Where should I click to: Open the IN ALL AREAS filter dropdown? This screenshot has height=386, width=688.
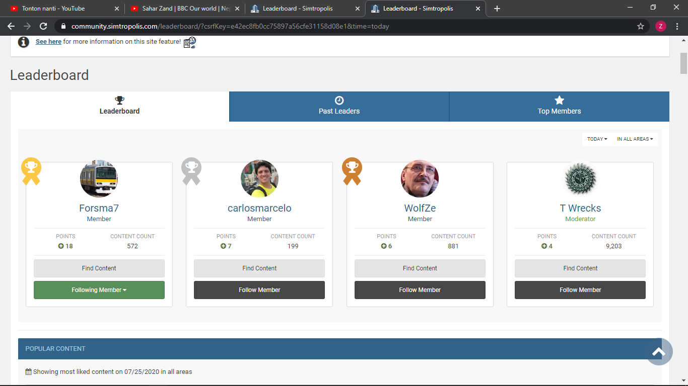tap(635, 139)
